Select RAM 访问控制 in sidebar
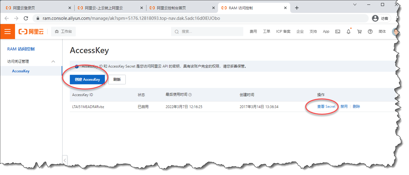This screenshot has height=175, width=409. click(21, 49)
